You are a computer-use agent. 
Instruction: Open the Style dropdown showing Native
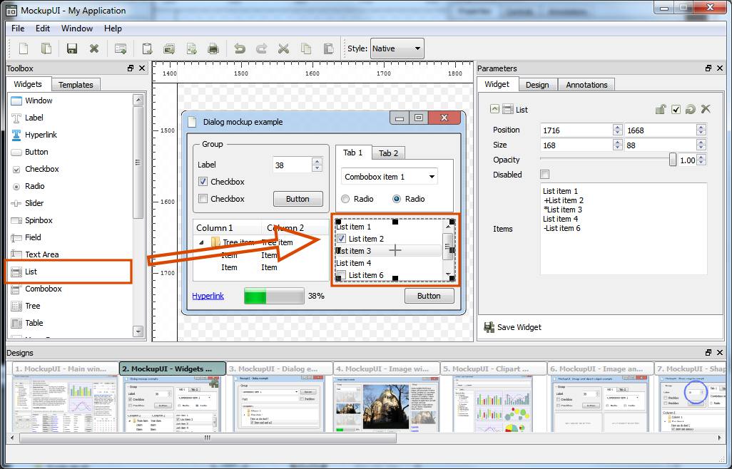click(397, 48)
